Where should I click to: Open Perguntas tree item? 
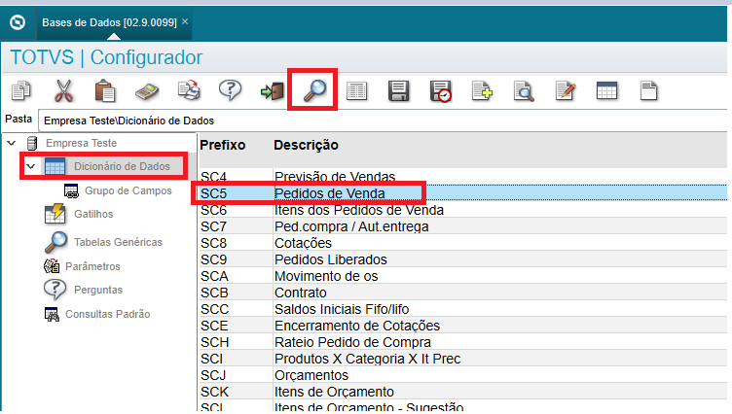[98, 290]
